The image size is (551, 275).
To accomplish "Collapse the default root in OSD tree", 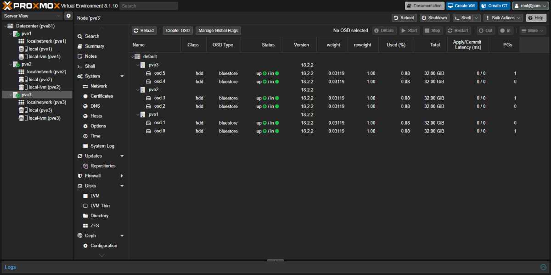I will coord(132,57).
